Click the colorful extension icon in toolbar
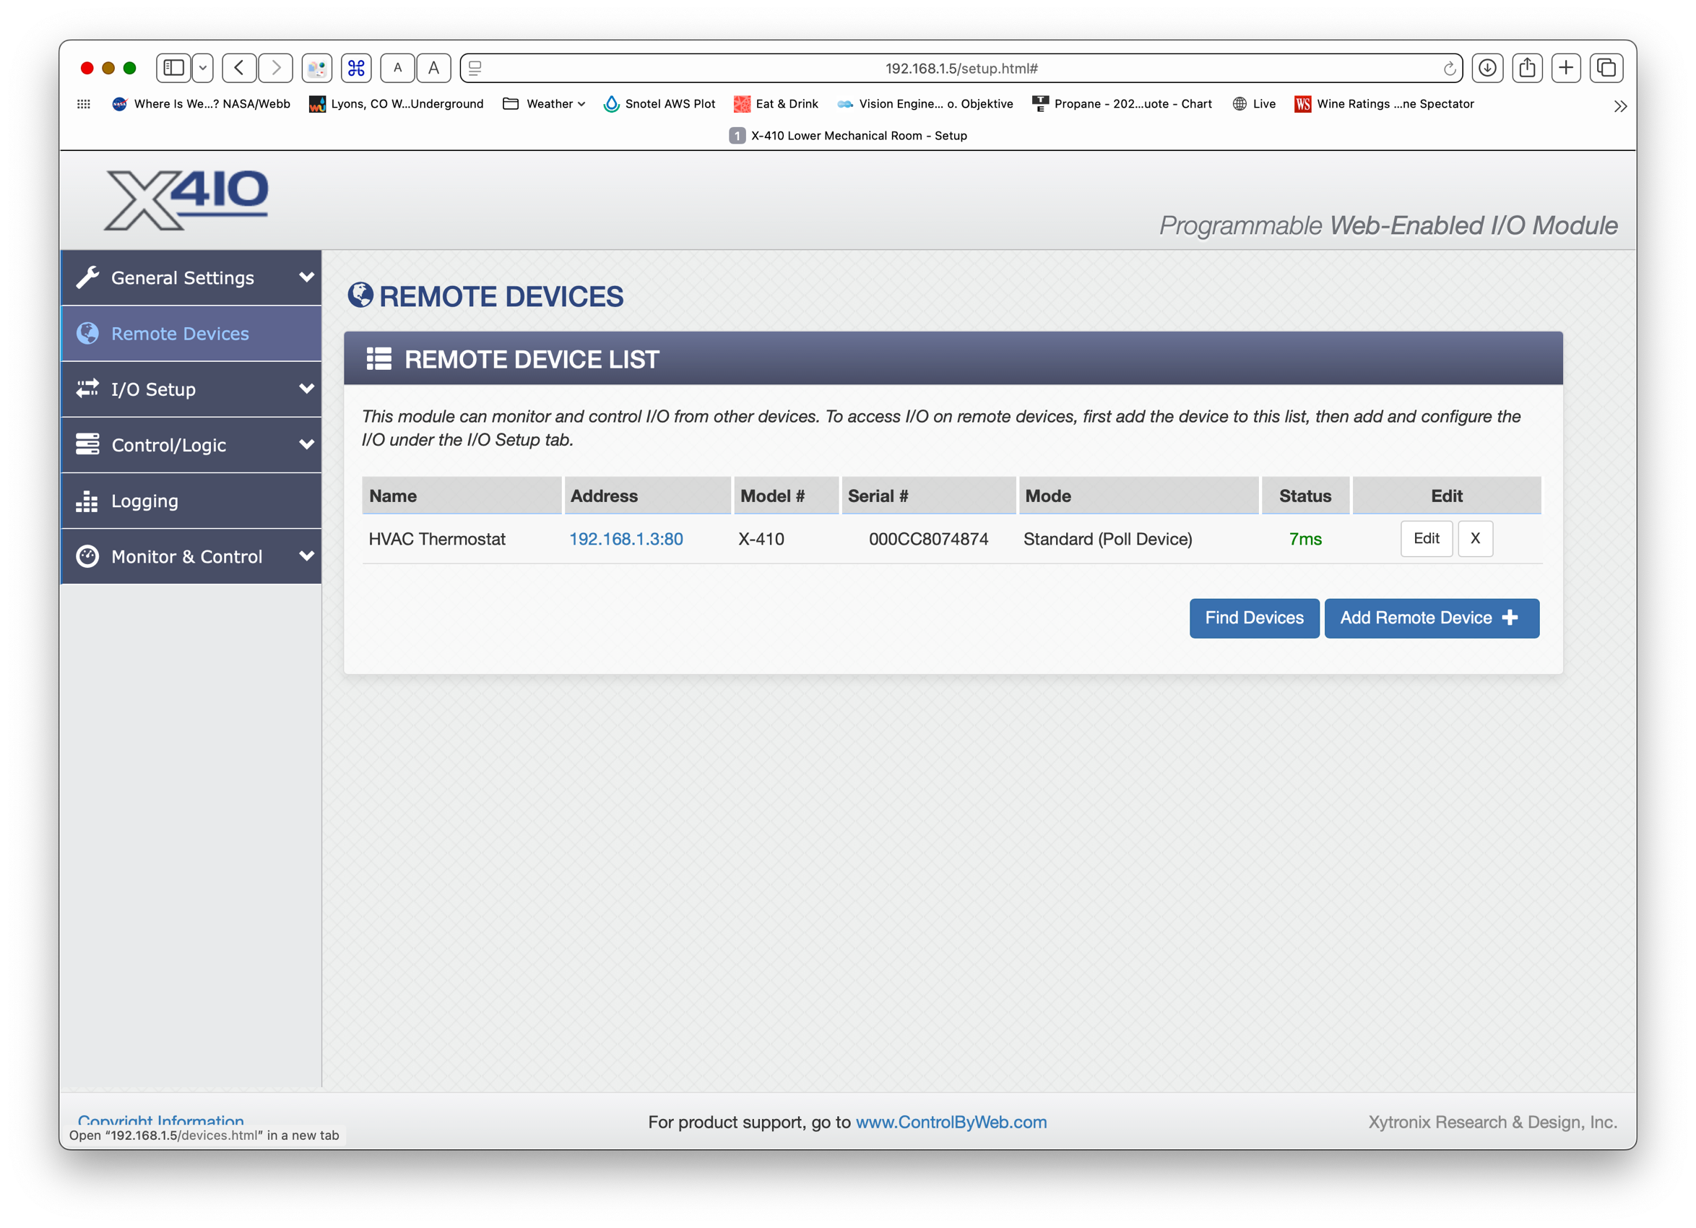This screenshot has height=1228, width=1696. (317, 68)
